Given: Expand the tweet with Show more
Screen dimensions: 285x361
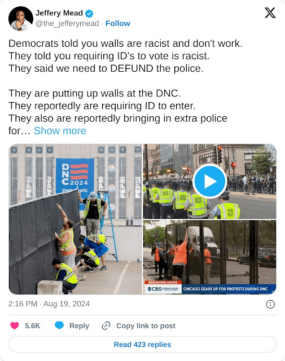Looking at the screenshot, I should (x=60, y=131).
